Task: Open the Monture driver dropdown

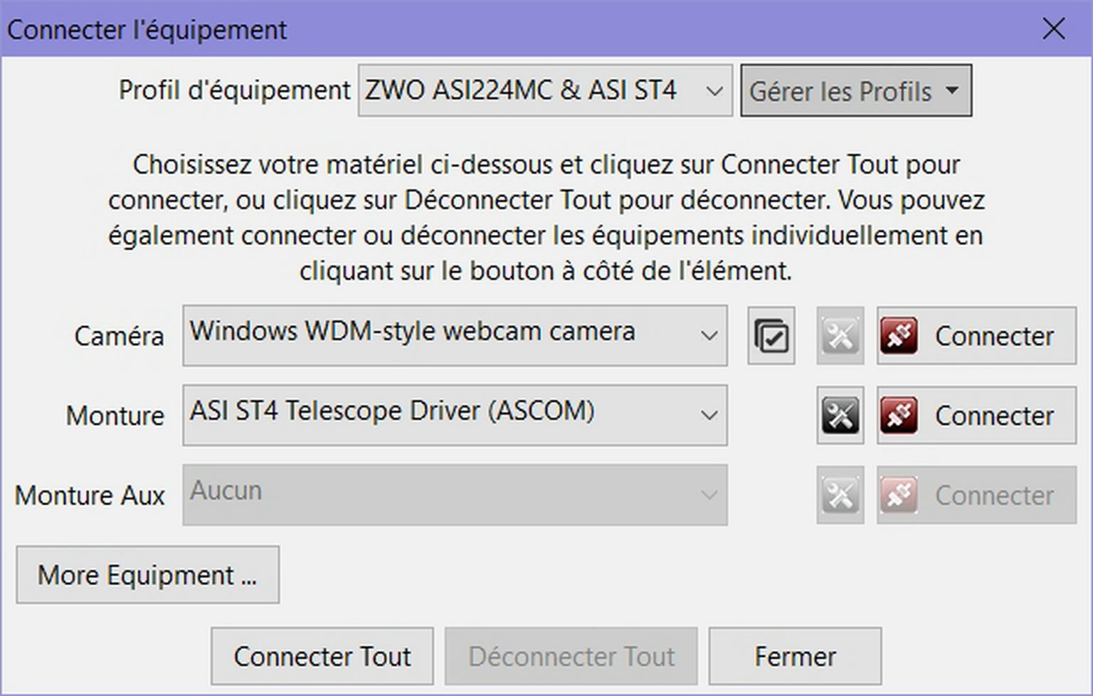Action: (x=455, y=416)
